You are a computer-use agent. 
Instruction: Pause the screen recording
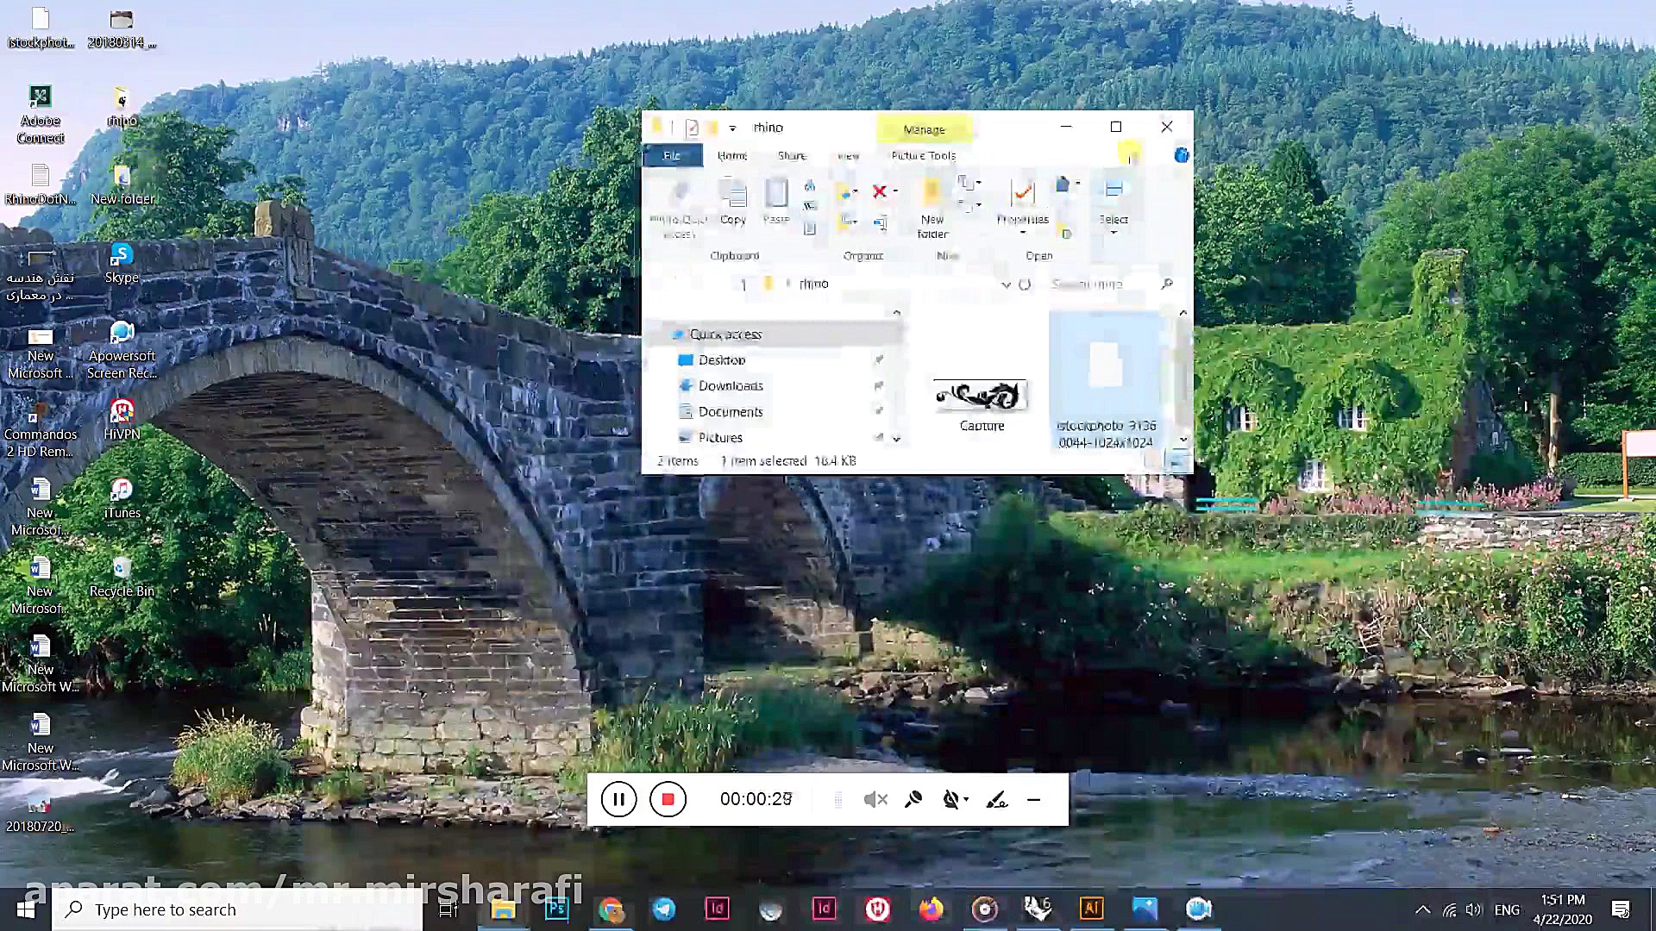click(618, 799)
